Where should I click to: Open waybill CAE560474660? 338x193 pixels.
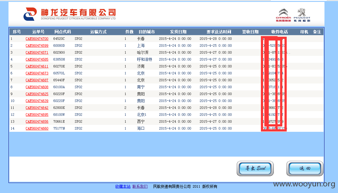(37, 128)
